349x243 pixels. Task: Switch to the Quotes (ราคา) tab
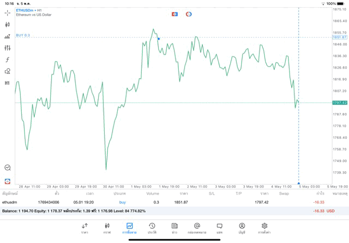coord(85,228)
